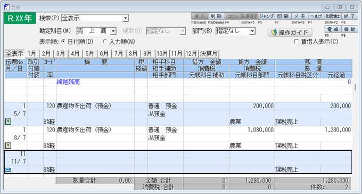
Task: Click the 1,280,000 balance in 8/7 row
Action: (x=338, y=130)
